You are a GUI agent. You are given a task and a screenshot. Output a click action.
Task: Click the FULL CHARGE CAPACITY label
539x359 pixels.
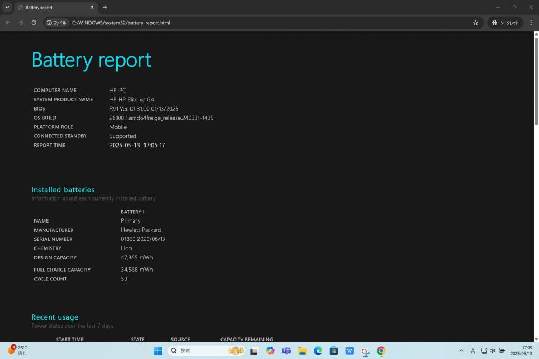62,270
